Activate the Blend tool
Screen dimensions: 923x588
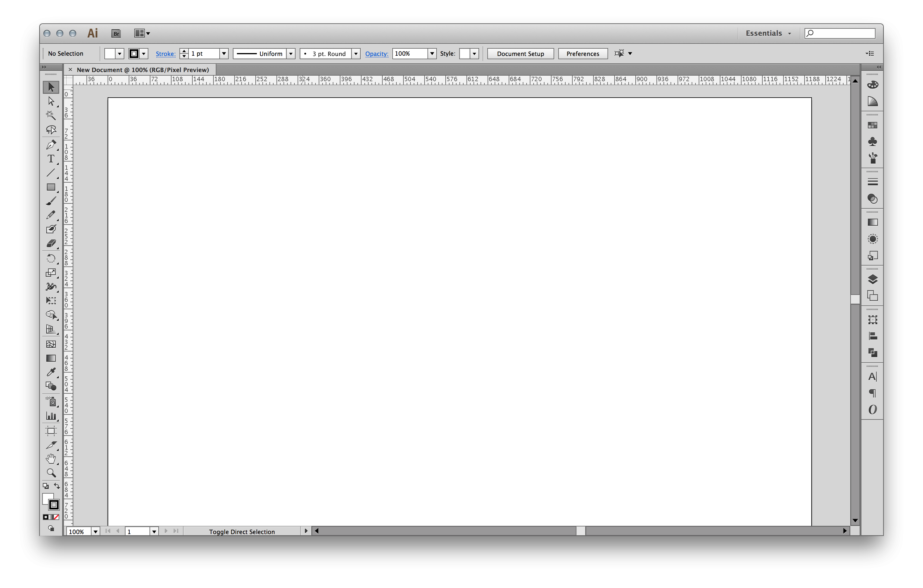pyautogui.click(x=51, y=386)
